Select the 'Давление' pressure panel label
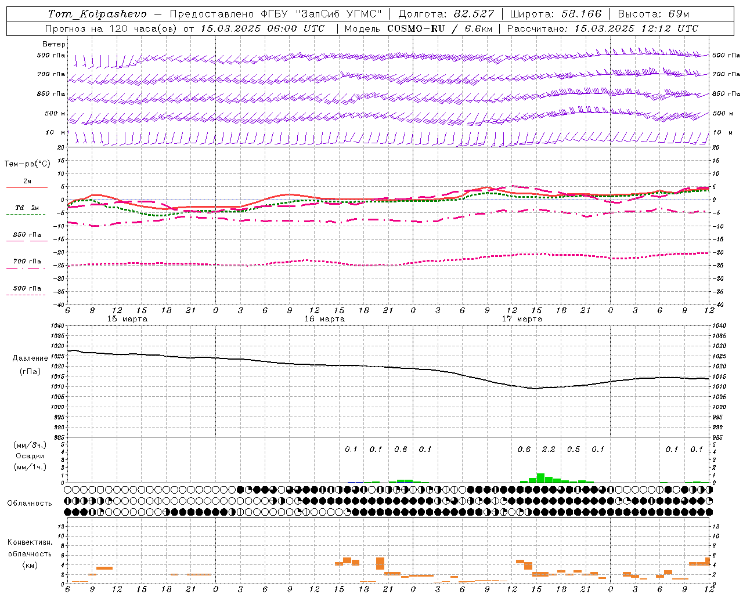Image resolution: width=743 pixels, height=594 pixels. point(30,358)
